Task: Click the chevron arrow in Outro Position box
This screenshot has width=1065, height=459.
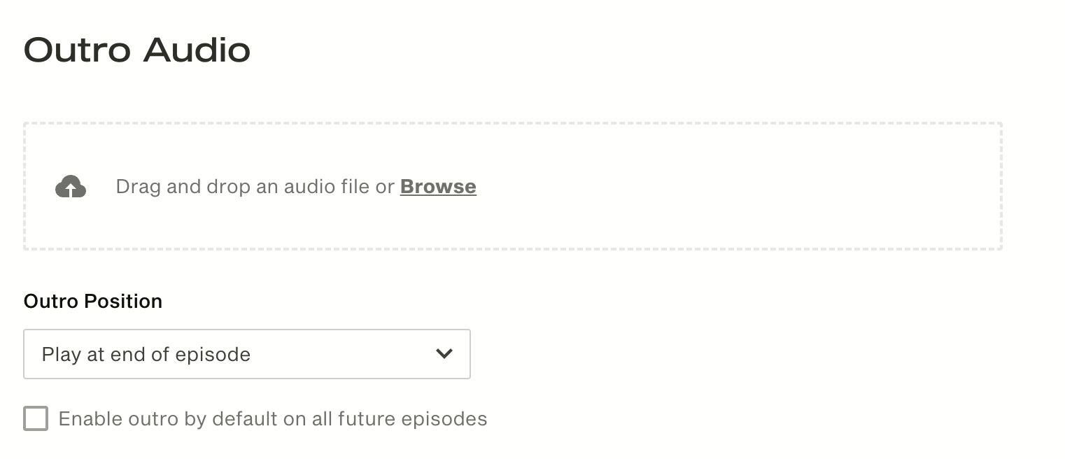Action: pyautogui.click(x=444, y=354)
